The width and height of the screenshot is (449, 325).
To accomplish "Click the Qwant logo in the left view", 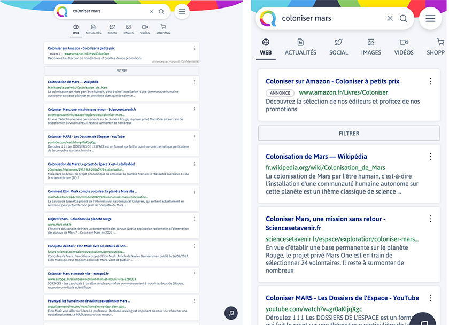I will click(62, 11).
